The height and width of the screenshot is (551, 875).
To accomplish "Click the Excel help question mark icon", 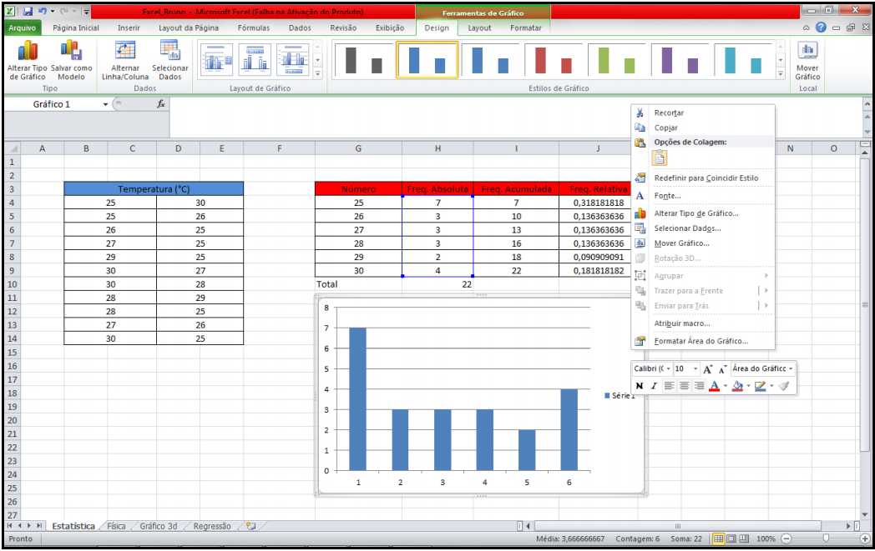I will click(821, 28).
